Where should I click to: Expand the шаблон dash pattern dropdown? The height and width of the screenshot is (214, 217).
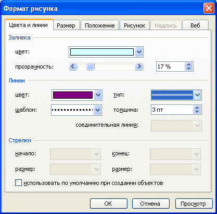point(97,110)
